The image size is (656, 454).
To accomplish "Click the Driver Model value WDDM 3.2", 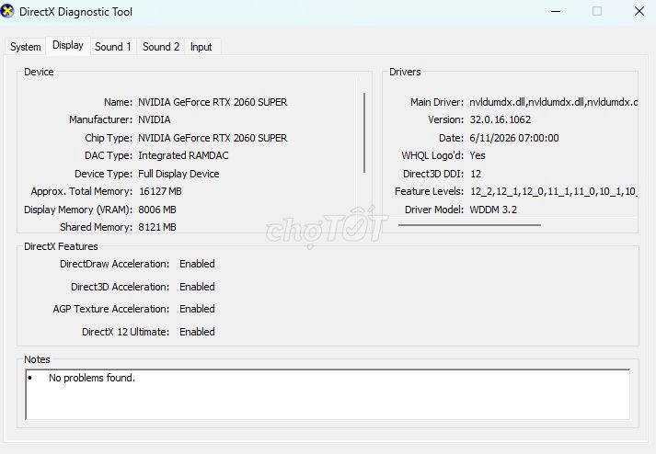I will 493,210.
